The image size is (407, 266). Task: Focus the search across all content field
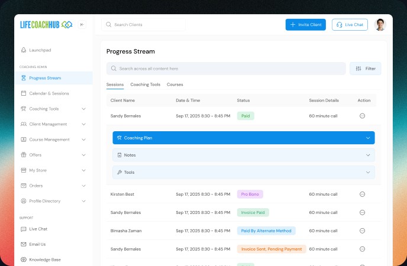coord(226,69)
